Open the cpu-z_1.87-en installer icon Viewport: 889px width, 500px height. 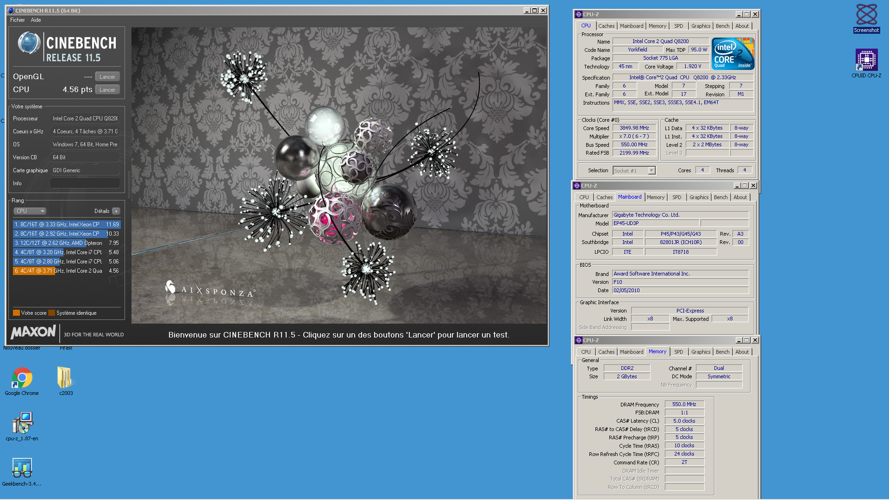(22, 426)
